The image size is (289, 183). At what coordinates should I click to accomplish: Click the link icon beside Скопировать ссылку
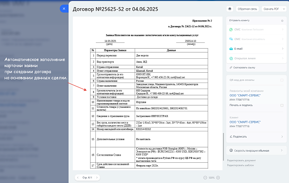pyautogui.click(x=231, y=67)
